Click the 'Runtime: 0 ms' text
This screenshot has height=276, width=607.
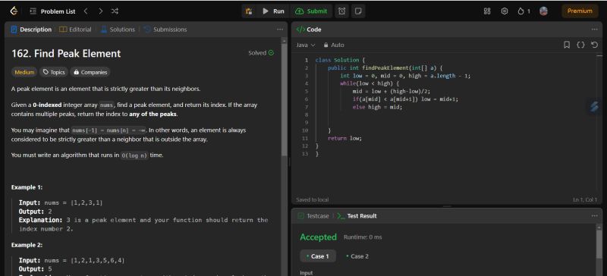pos(363,237)
